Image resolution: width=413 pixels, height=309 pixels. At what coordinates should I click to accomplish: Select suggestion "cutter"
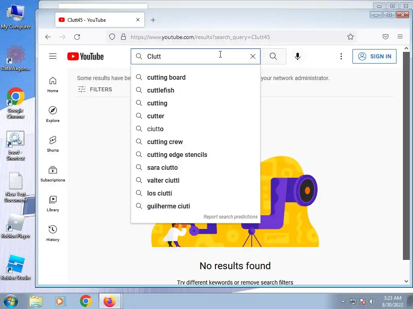pos(196,116)
